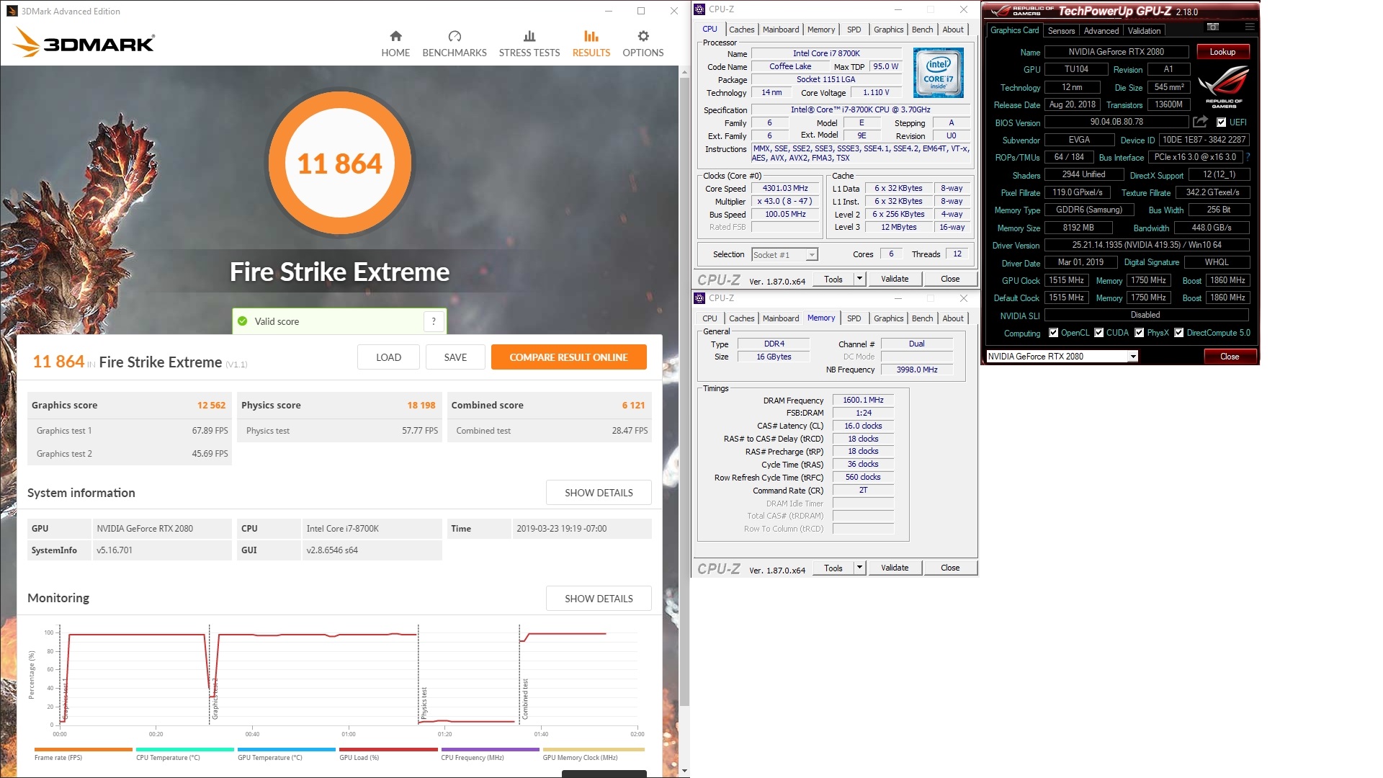
Task: Toggle the OpenCL checkbox
Action: click(1054, 333)
